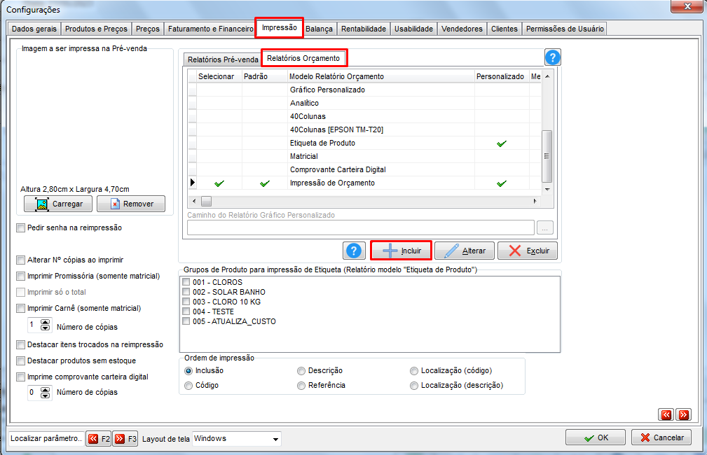This screenshot has width=707, height=455.
Task: Click the OK button
Action: [596, 437]
